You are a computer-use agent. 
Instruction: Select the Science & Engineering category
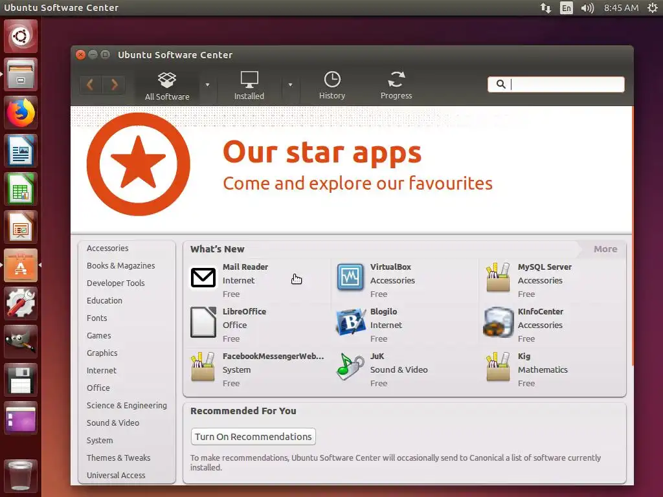[x=127, y=405]
